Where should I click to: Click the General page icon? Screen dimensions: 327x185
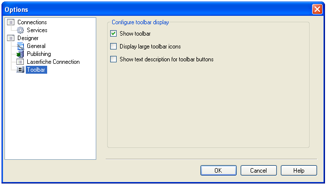pos(20,46)
